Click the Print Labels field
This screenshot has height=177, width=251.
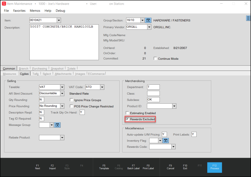[x=194, y=134]
